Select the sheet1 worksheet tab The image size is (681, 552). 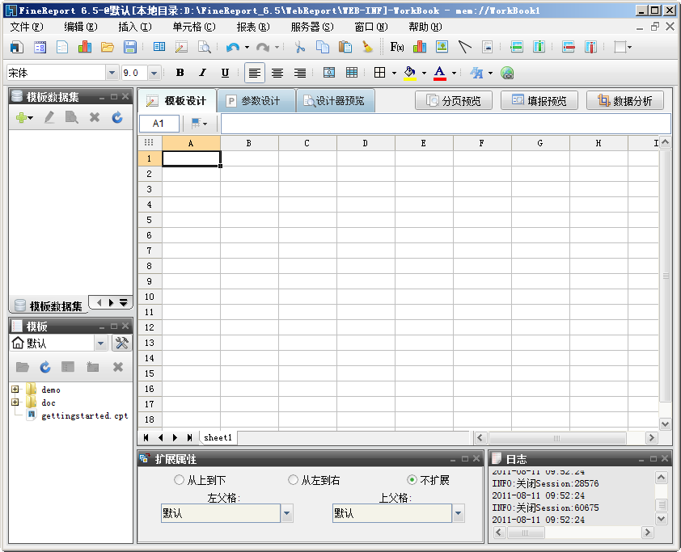218,437
